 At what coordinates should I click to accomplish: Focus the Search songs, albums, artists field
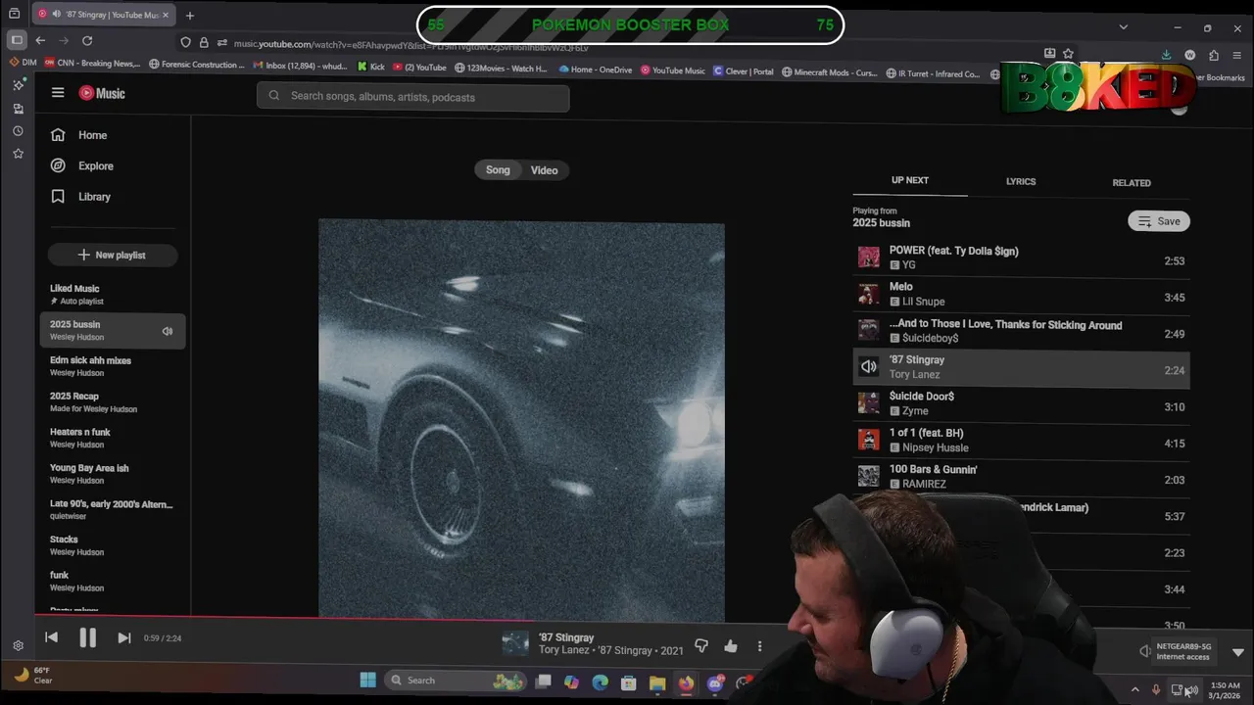412,97
